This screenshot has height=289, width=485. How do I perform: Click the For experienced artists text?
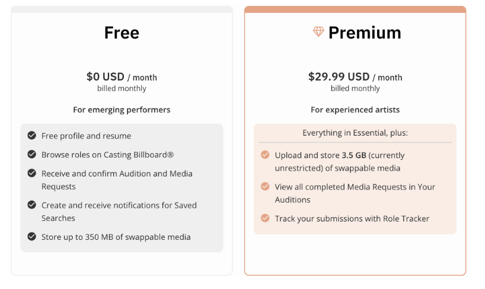coord(355,110)
